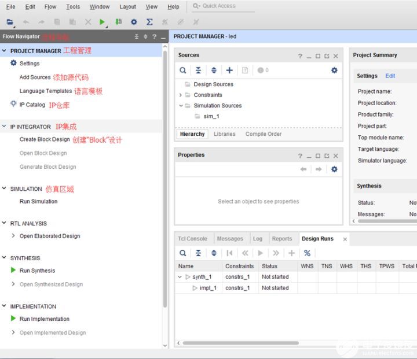Collapse the SIMULATION section
This screenshot has width=417, height=359.
coord(4,188)
